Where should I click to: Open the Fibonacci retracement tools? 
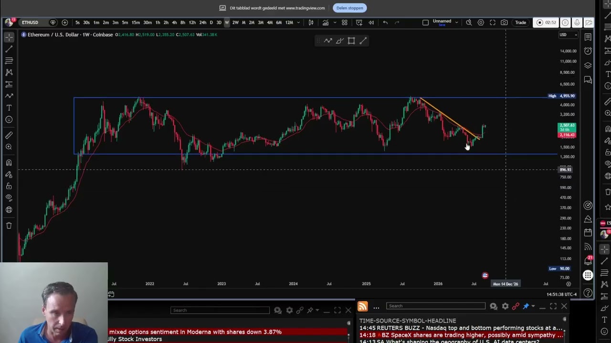9,61
